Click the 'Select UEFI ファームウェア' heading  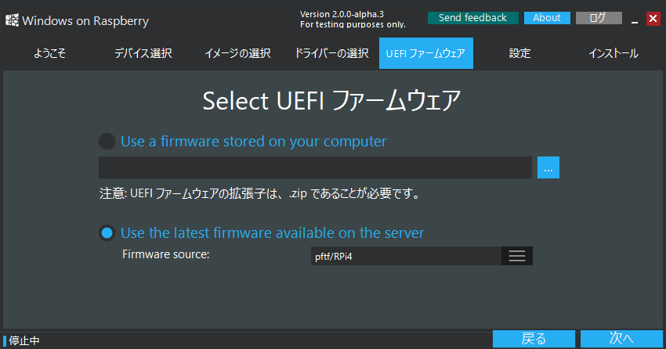pos(331,101)
